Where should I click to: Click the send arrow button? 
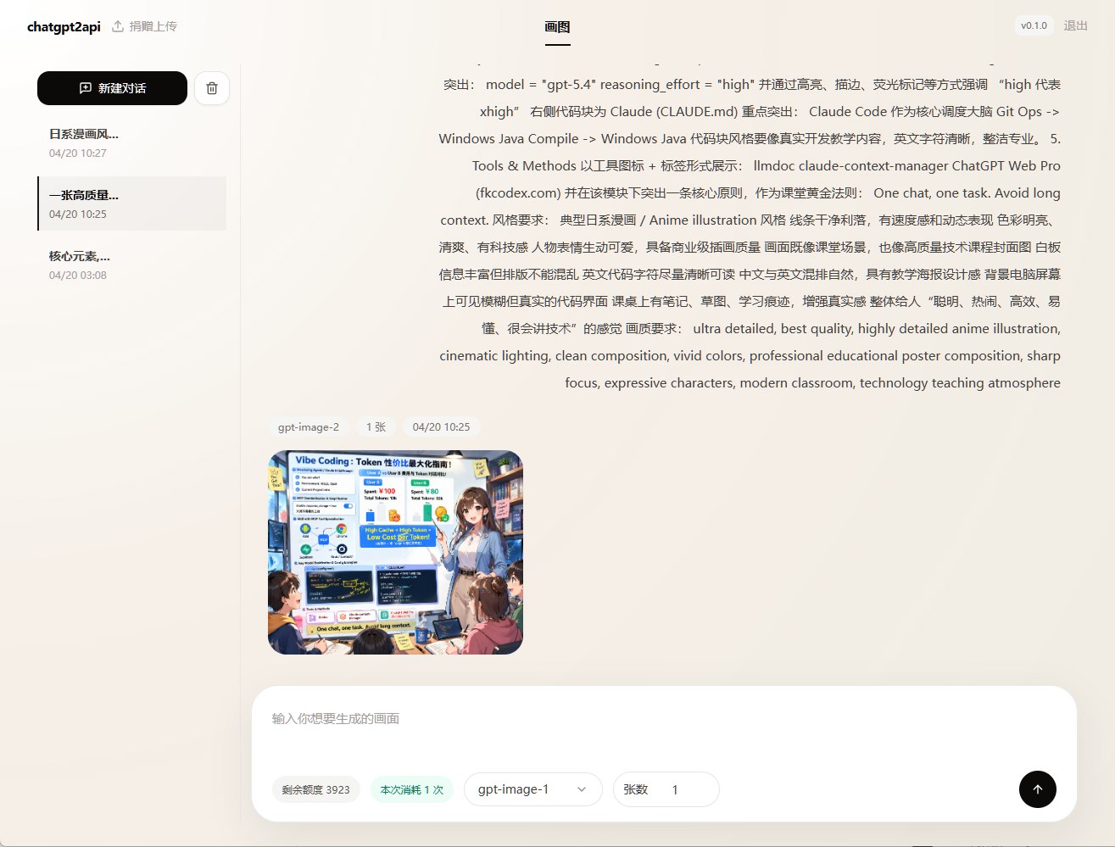pos(1037,789)
